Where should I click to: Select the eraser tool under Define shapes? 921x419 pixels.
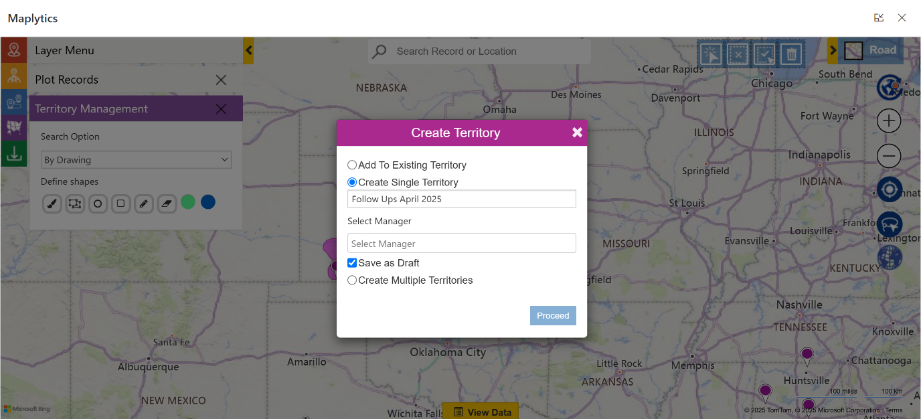(x=167, y=203)
